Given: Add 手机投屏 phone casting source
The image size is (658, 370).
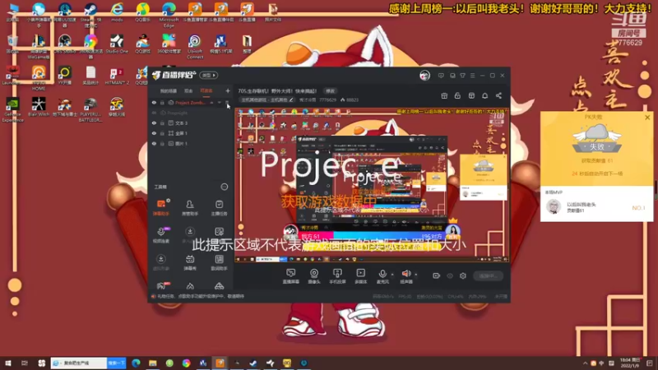Looking at the screenshot, I should click(x=337, y=276).
